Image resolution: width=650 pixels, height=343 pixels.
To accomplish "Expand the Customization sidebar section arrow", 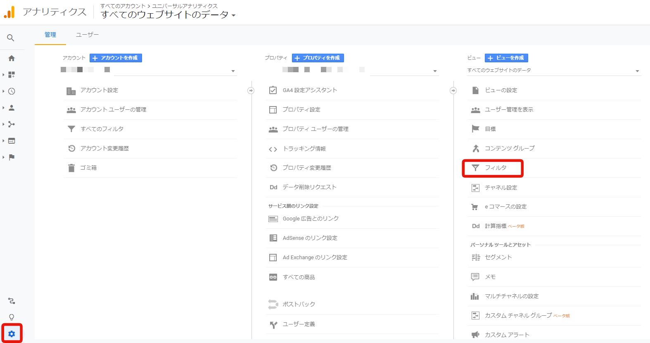I will click(x=3, y=75).
